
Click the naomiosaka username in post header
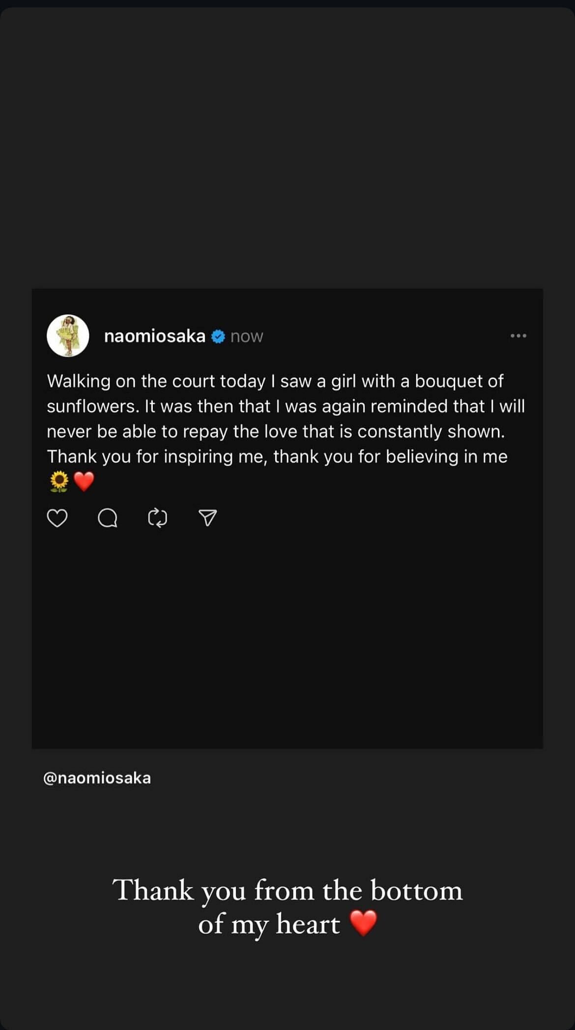pos(155,336)
